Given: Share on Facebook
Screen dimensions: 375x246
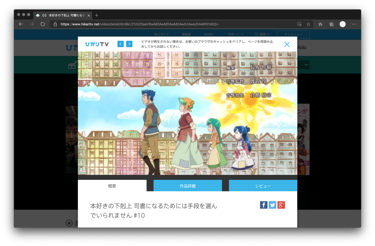Looking at the screenshot, I should pyautogui.click(x=264, y=205).
